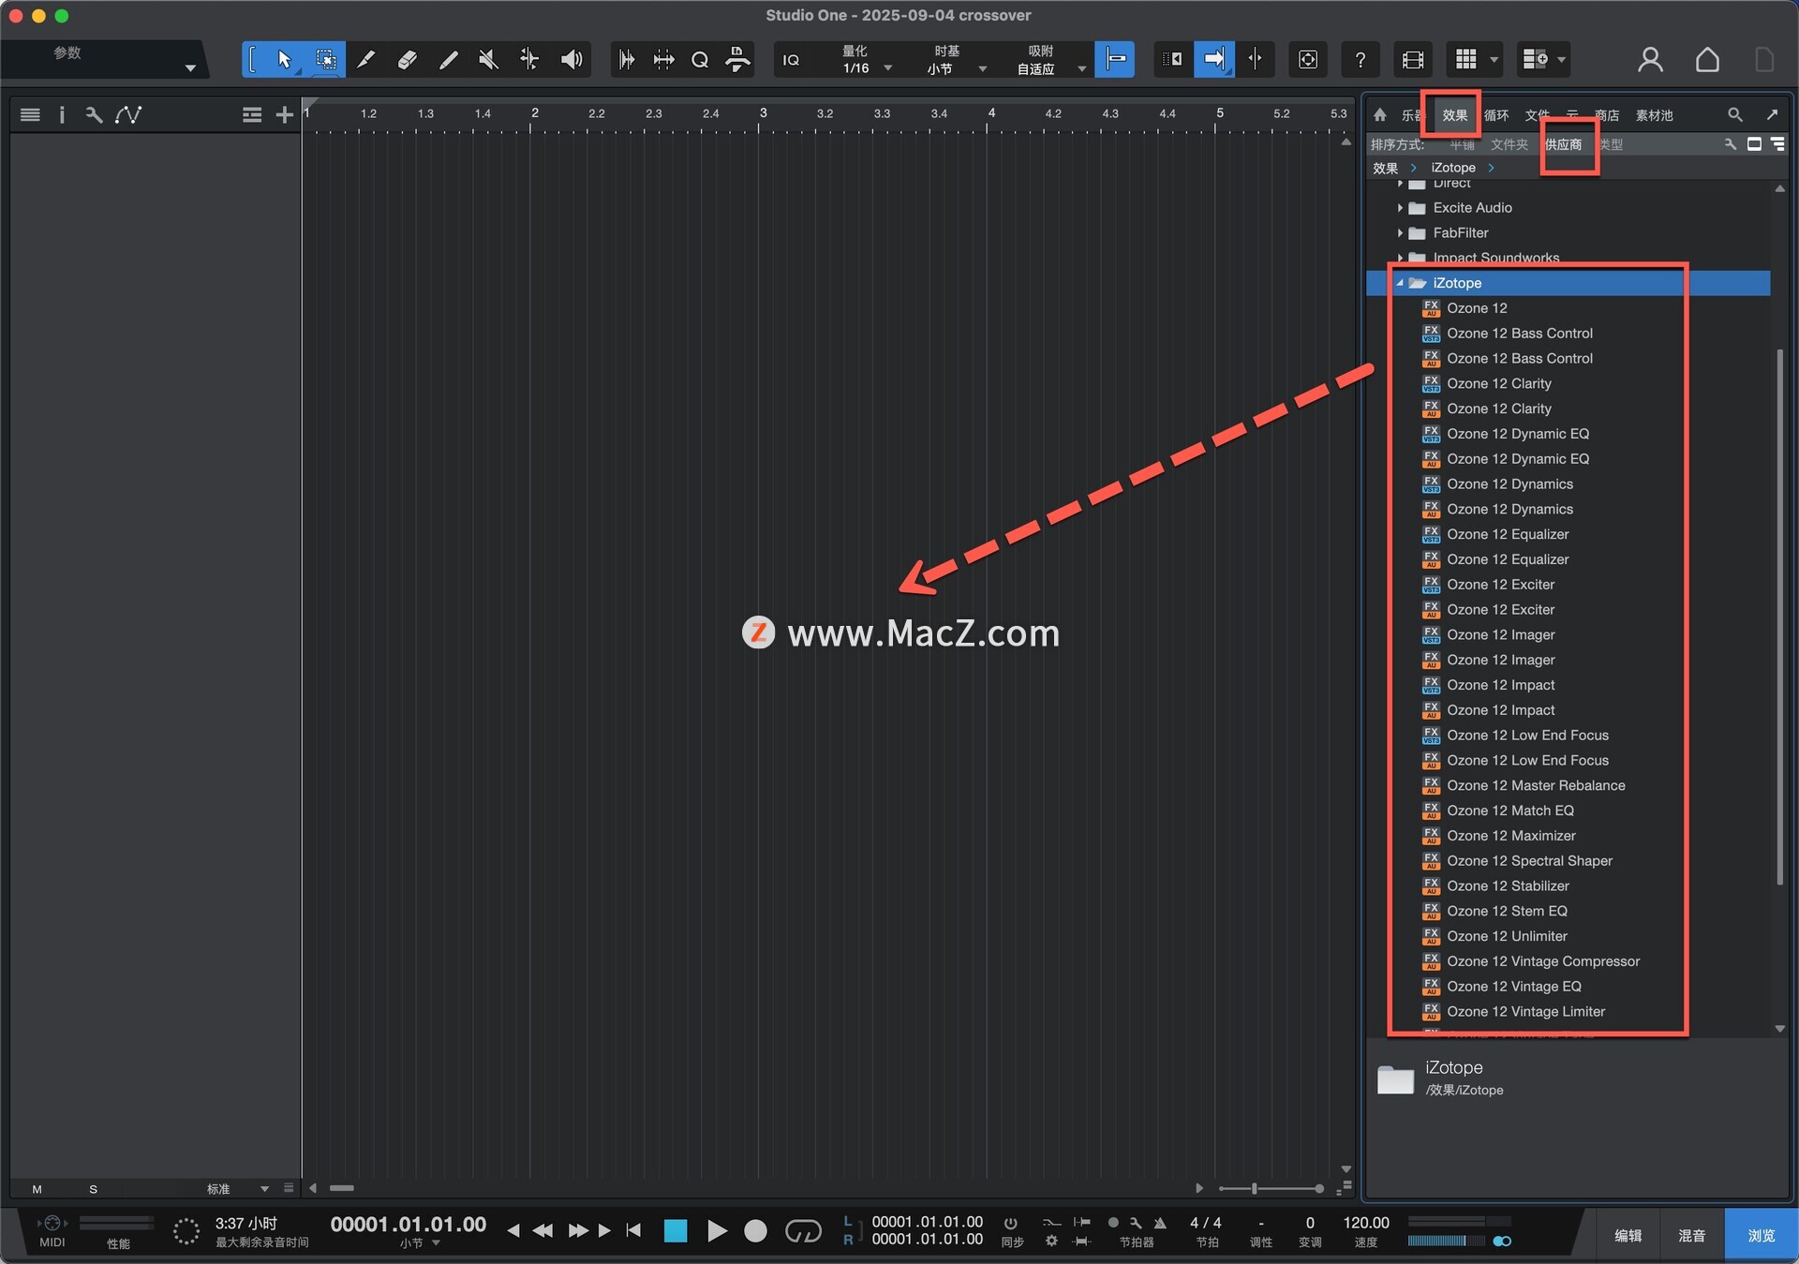Open the user account icon
The height and width of the screenshot is (1264, 1799).
(x=1650, y=60)
